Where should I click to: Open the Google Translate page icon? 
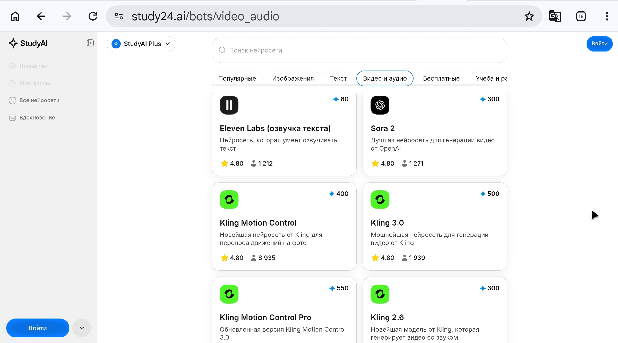[x=555, y=16]
